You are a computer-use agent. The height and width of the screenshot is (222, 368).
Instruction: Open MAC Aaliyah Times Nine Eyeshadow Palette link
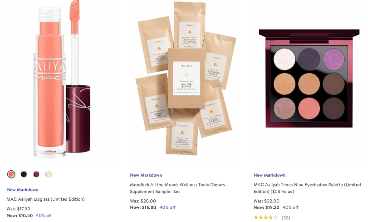click(x=307, y=188)
